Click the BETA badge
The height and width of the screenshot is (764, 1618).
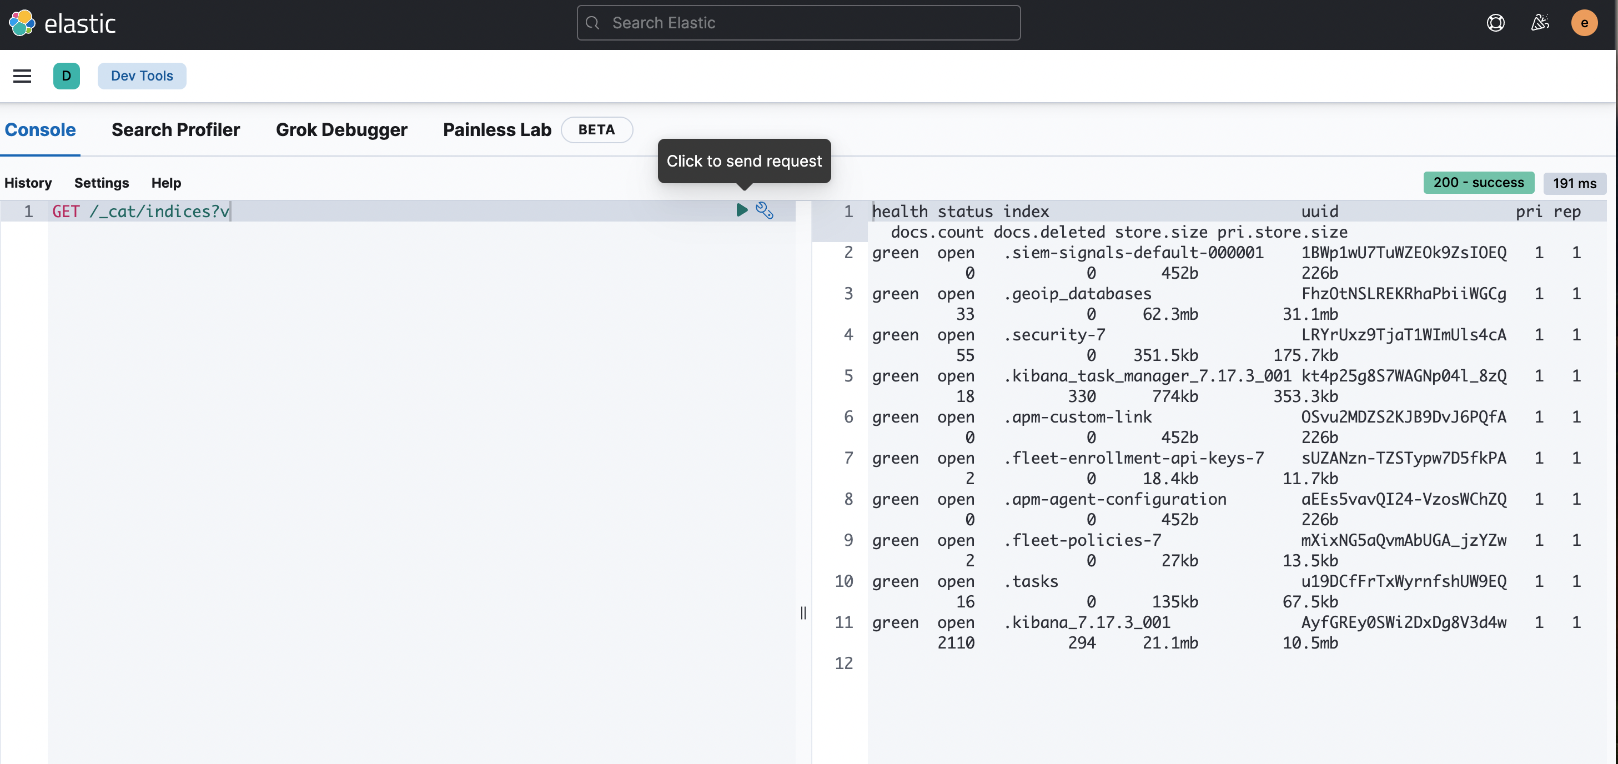(596, 129)
